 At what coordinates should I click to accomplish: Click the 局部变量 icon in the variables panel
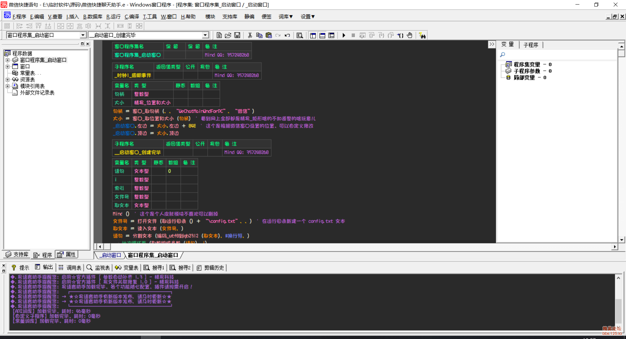pos(508,77)
